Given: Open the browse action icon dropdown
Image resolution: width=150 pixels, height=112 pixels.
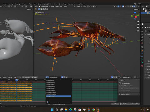Looking at the screenshot, I should [47, 77].
